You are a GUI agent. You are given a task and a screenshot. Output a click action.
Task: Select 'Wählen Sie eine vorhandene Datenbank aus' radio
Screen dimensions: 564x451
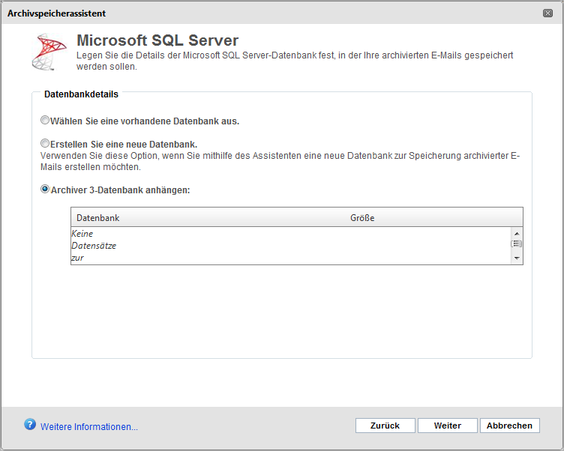click(x=44, y=120)
